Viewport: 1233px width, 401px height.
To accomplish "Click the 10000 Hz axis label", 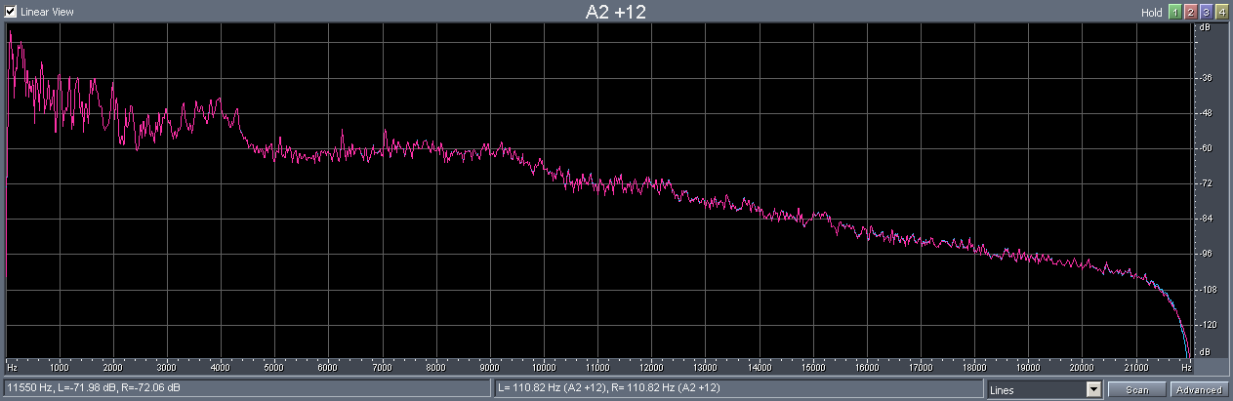I will (544, 368).
